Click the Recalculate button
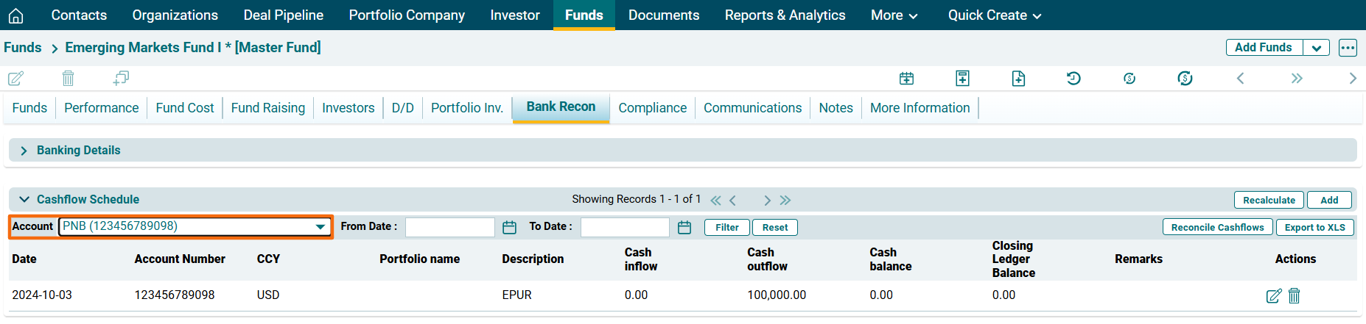1366x324 pixels. tap(1269, 200)
